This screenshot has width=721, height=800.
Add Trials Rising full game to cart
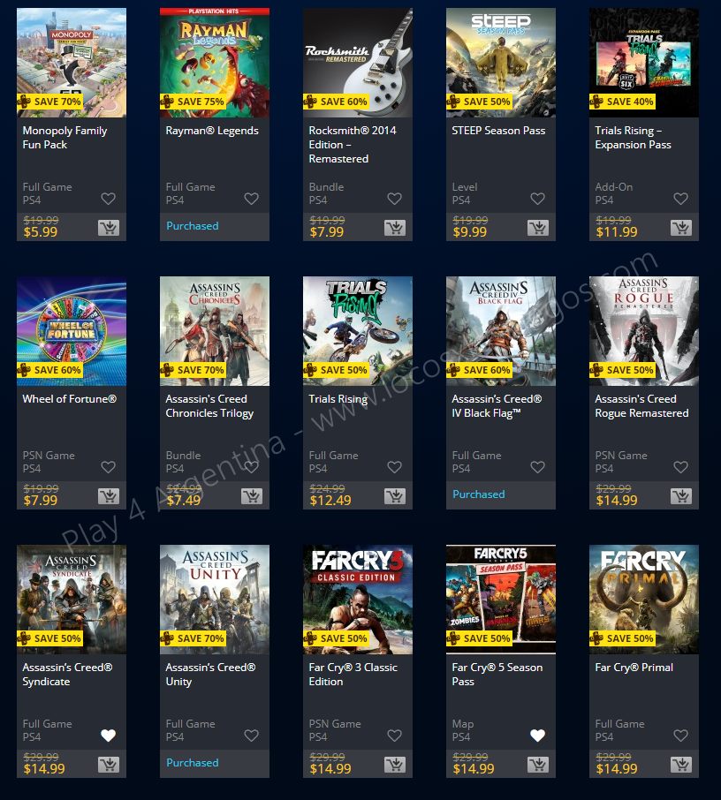click(395, 496)
